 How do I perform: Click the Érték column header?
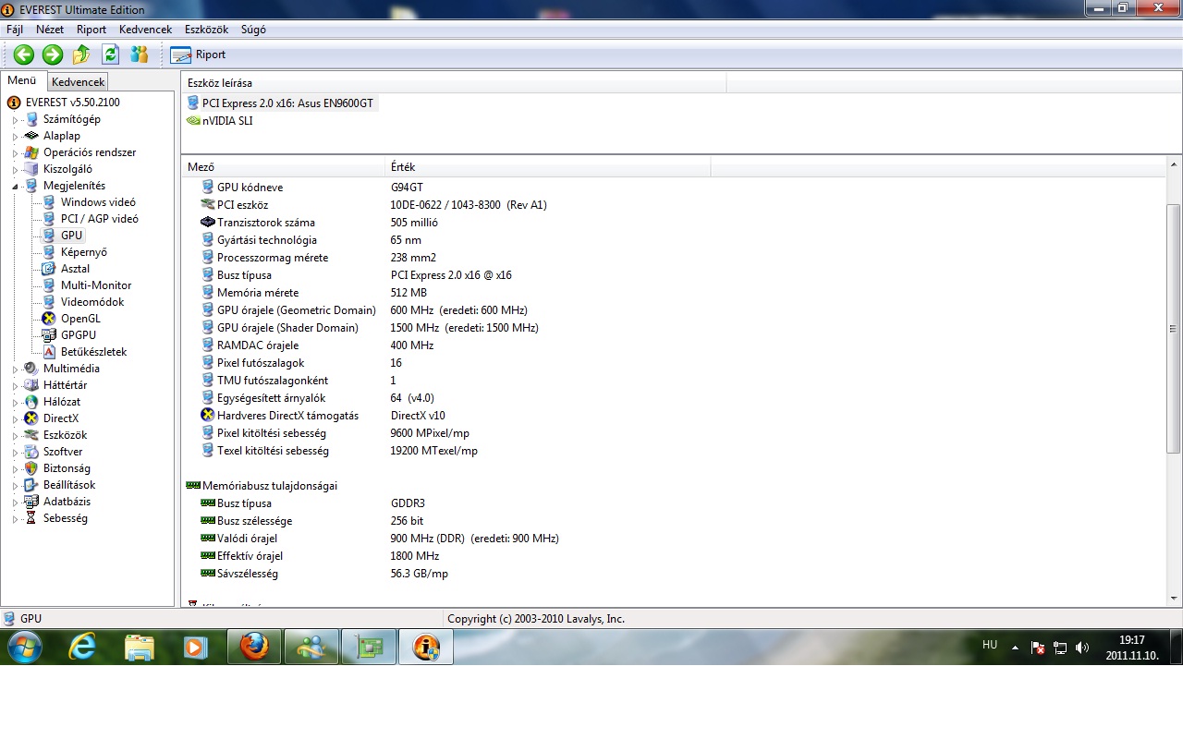[x=547, y=167]
